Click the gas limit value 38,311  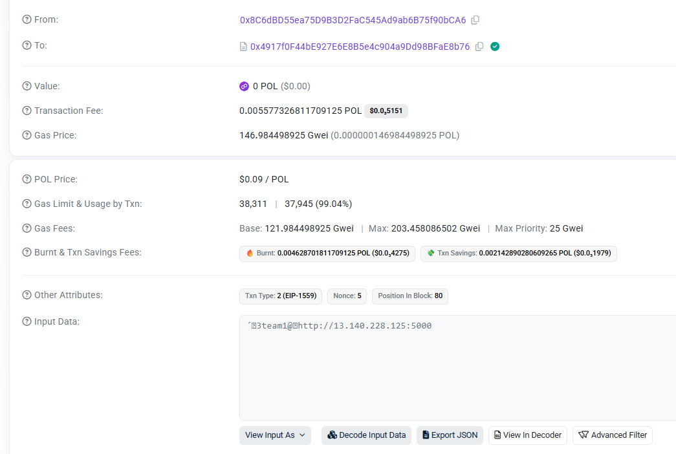[253, 204]
